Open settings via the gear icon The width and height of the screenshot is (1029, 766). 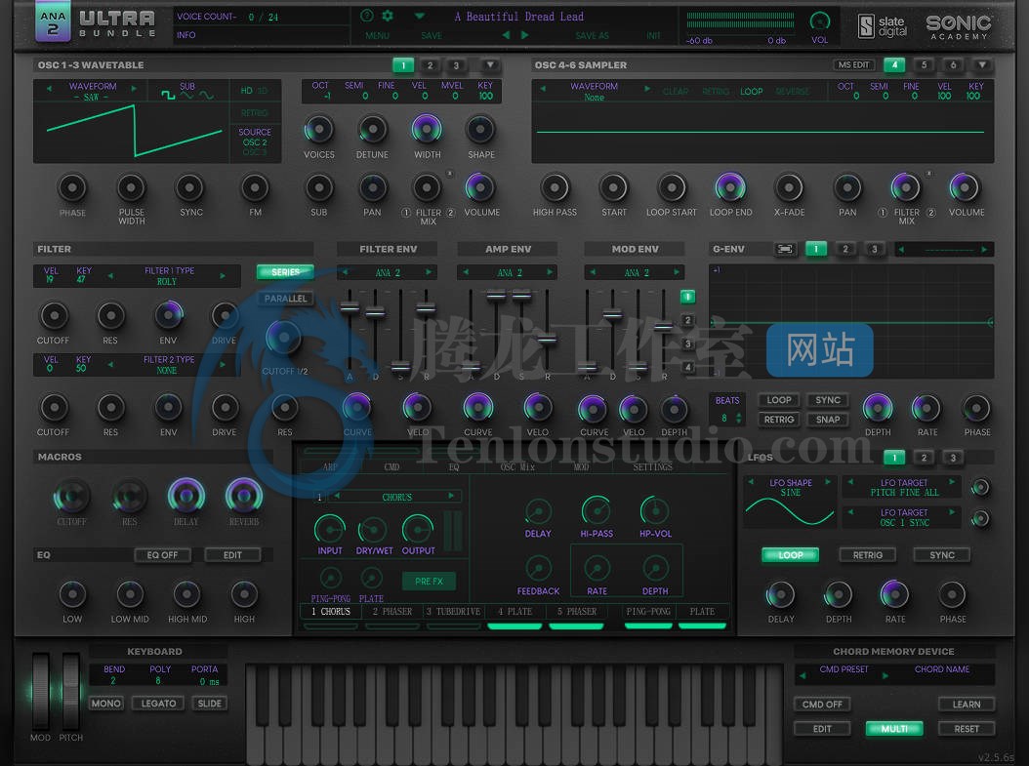tap(388, 16)
